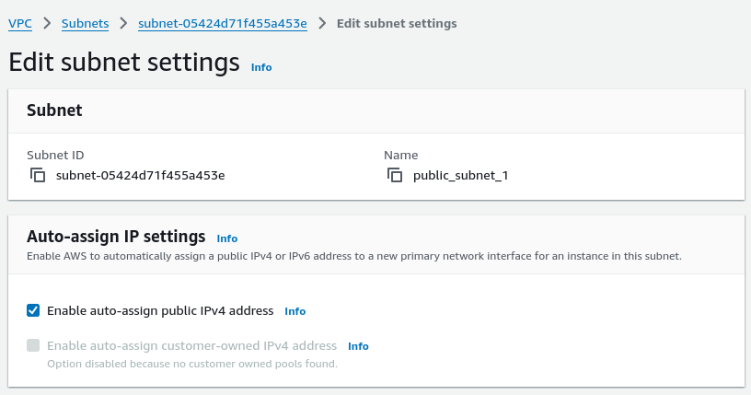Image resolution: width=751 pixels, height=395 pixels.
Task: Show Info for auto-assign public IPv4 address
Action: coord(295,311)
